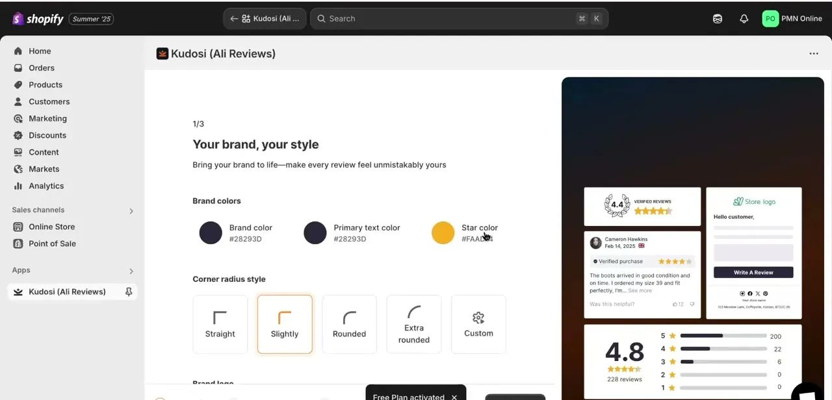Viewport: 832px width, 400px height.
Task: Select the Rounded corner radius
Action: [349, 324]
